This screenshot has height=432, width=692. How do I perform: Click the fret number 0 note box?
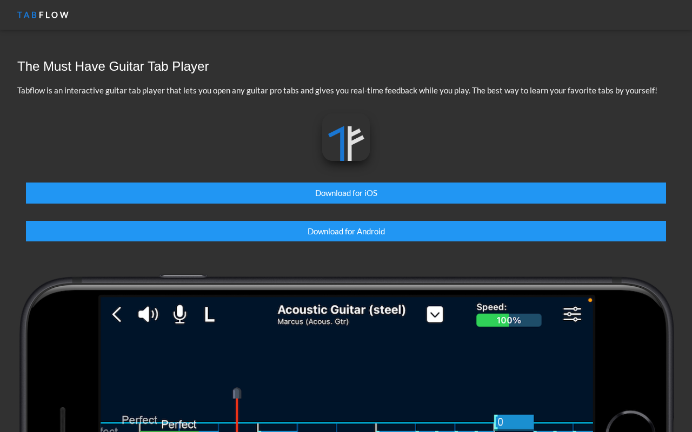pyautogui.click(x=514, y=422)
